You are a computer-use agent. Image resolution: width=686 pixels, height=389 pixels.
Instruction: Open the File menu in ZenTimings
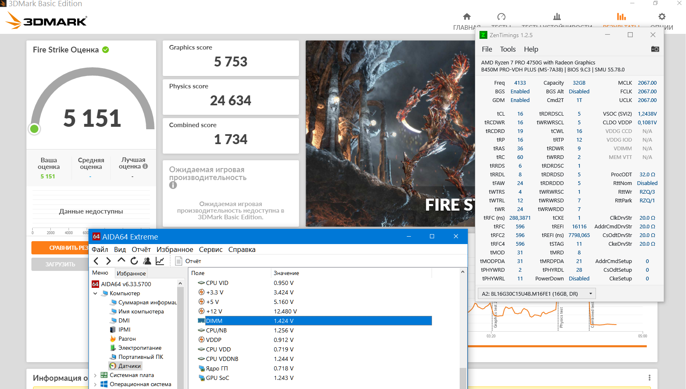487,49
